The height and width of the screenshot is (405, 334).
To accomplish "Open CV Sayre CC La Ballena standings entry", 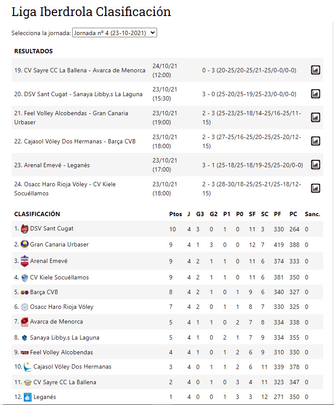I will click(64, 382).
